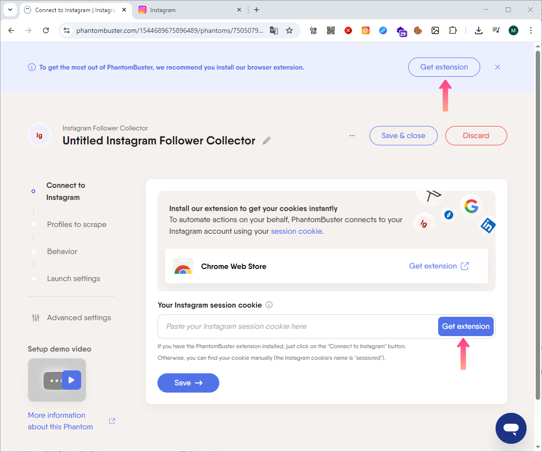
Task: Open the QR code extension icon
Action: tap(331, 30)
